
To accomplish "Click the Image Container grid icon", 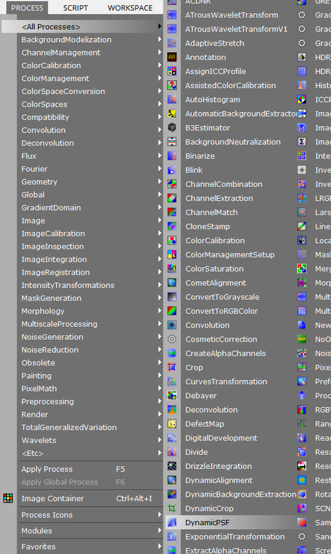I will 8,498.
